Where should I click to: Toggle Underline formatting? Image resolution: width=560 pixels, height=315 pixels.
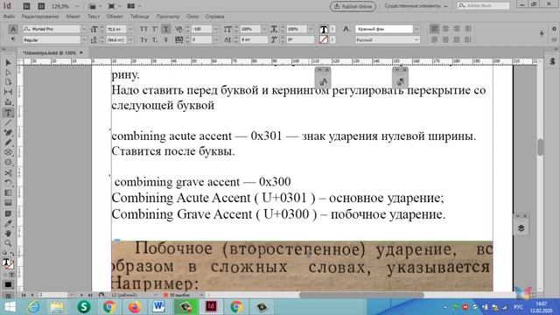(x=165, y=29)
